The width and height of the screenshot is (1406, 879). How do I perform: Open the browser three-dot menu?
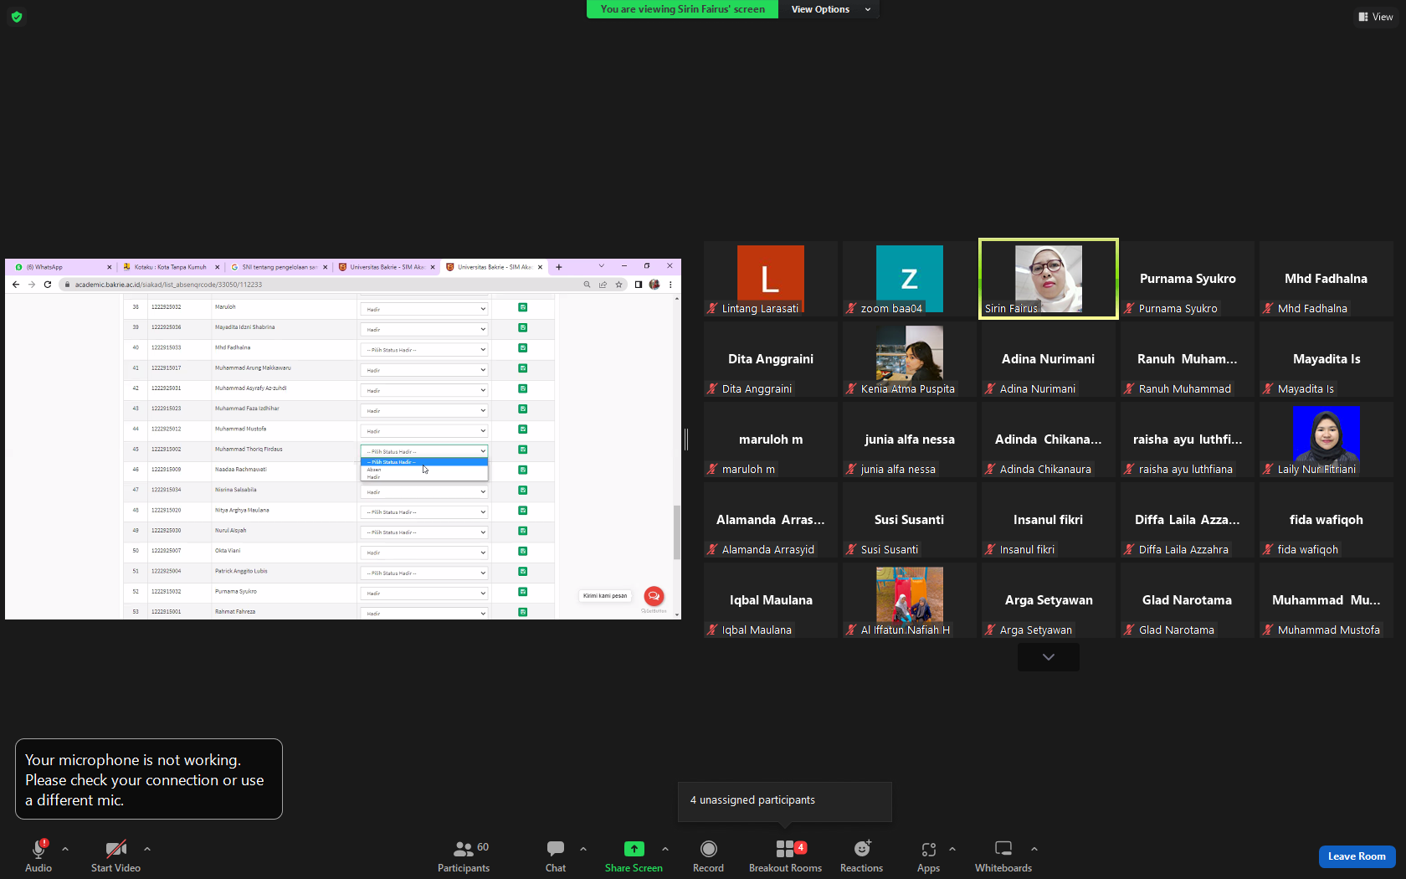tap(670, 285)
